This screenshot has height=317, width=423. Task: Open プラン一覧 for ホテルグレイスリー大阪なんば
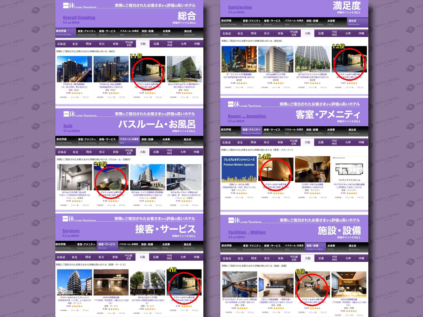click(x=184, y=205)
